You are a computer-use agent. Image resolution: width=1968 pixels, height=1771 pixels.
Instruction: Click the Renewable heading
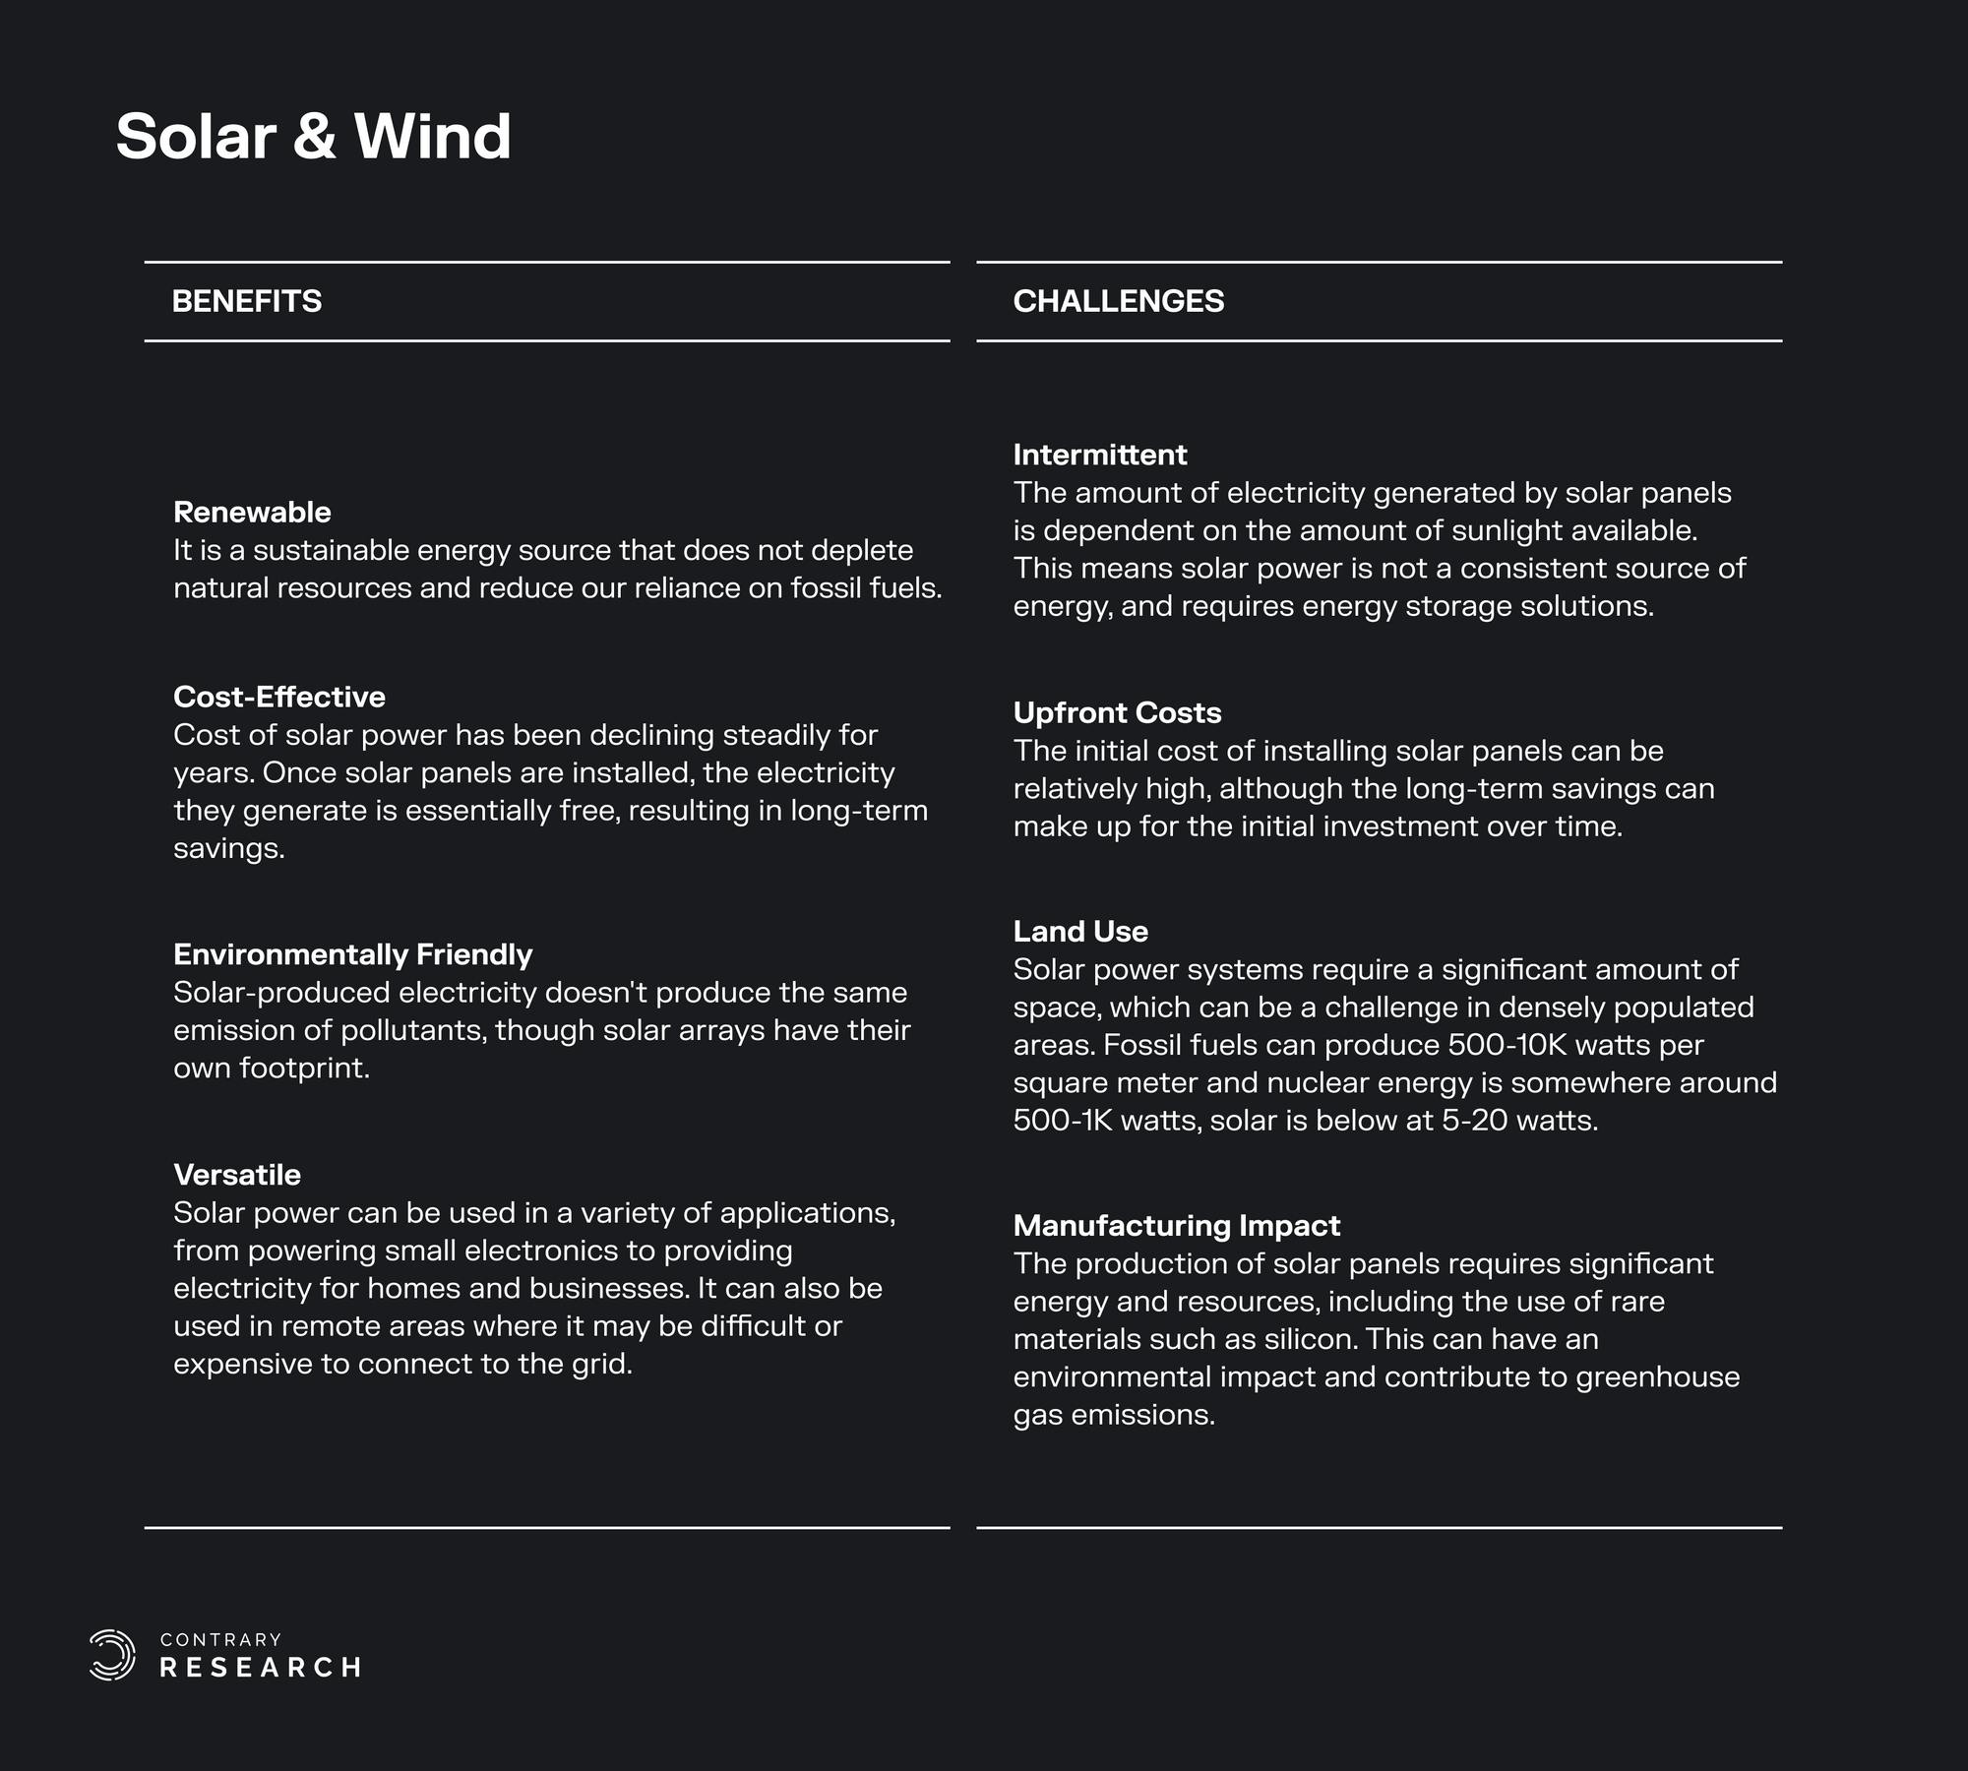click(x=252, y=513)
